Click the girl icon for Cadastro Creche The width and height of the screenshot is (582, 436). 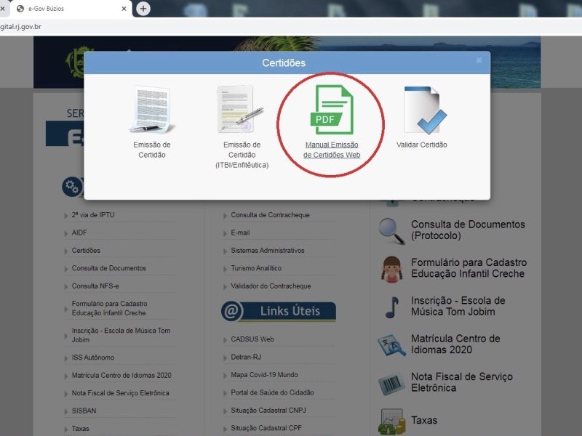click(x=392, y=269)
